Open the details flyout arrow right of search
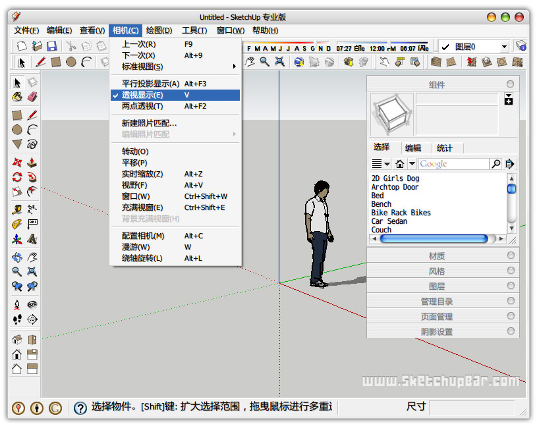This screenshot has height=428, width=537. pos(509,164)
